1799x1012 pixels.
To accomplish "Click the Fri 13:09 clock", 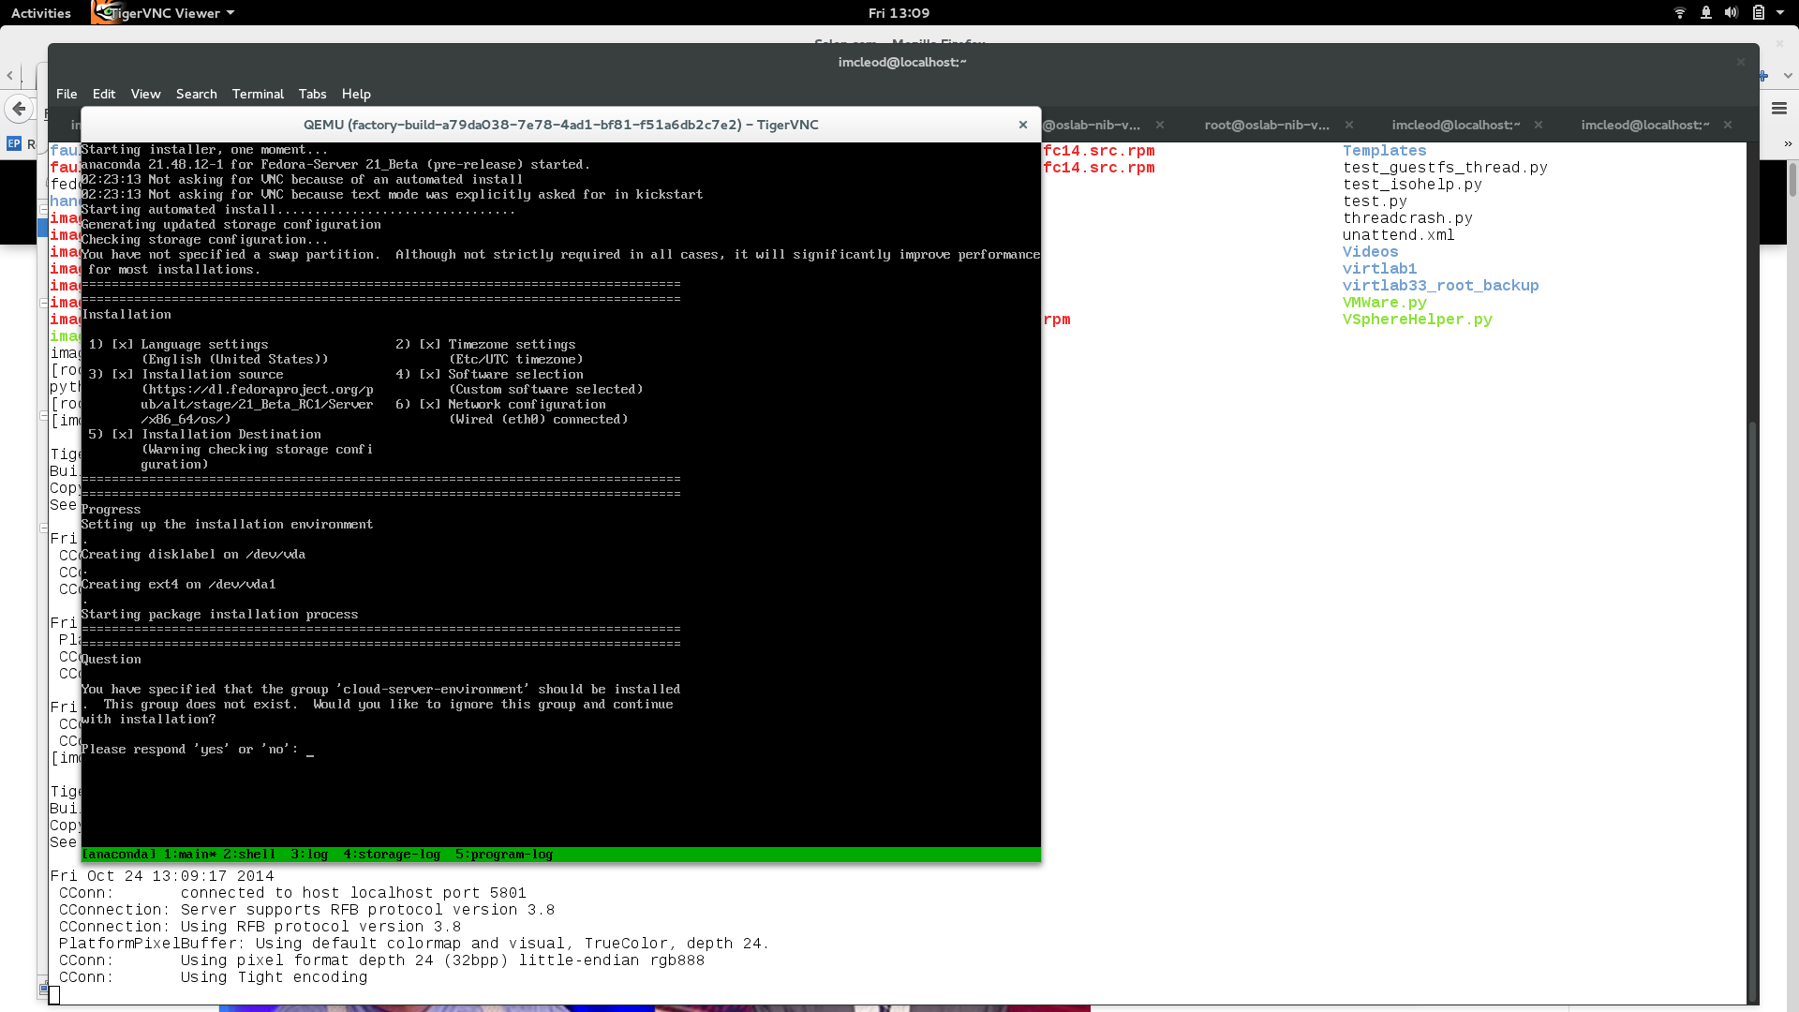I will point(898,13).
